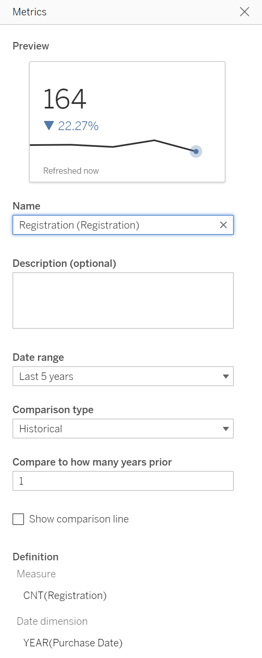Click the YEAR(Purchase Date) date dimension

click(x=73, y=643)
